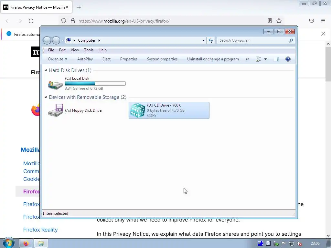Click the network tray icon

292,244
